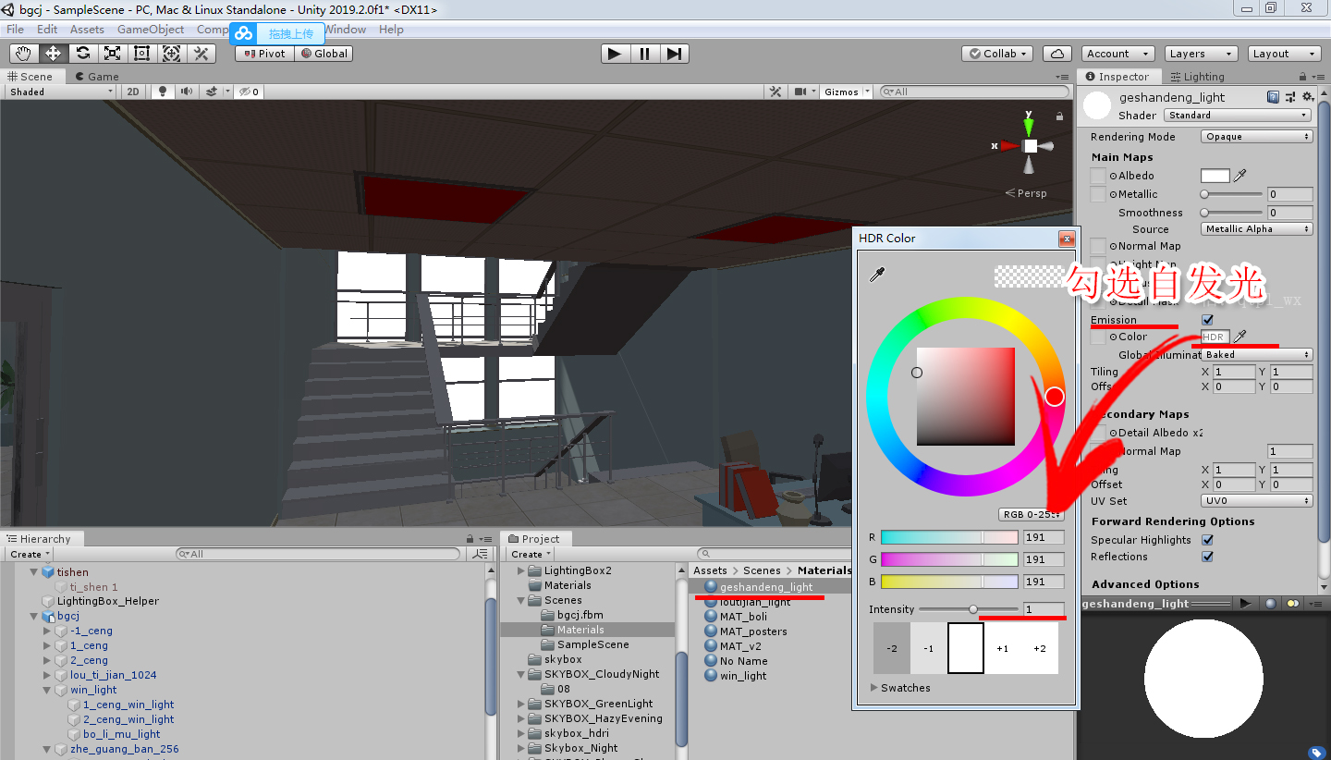The height and width of the screenshot is (760, 1331).
Task: Click the asset label tag icon
Action: click(x=1316, y=753)
